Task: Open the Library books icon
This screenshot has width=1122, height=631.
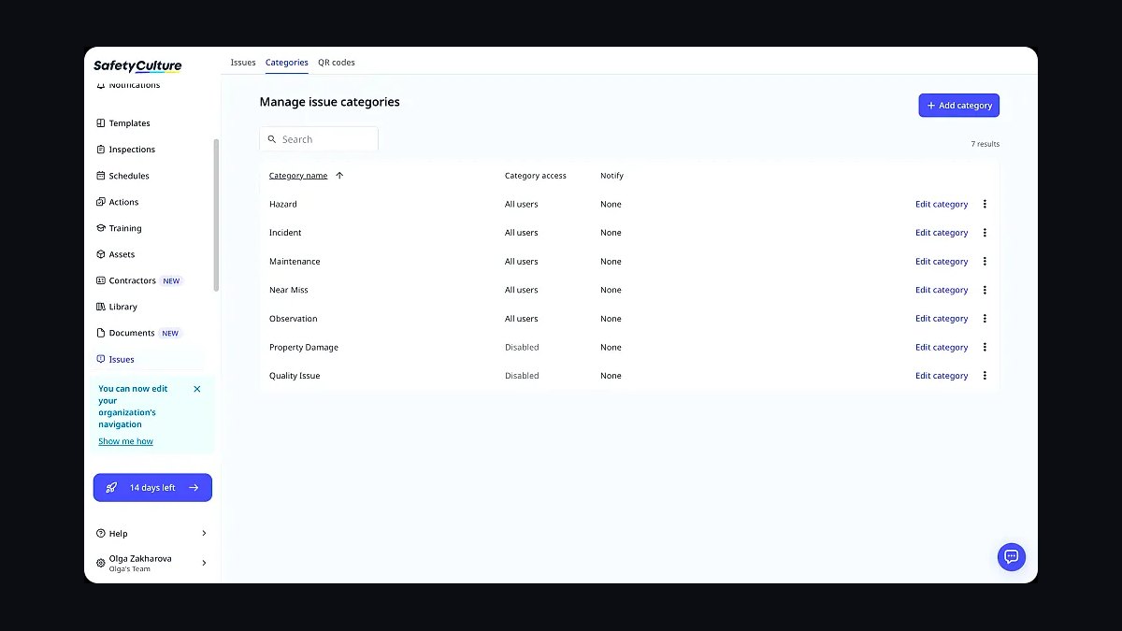Action: (101, 307)
